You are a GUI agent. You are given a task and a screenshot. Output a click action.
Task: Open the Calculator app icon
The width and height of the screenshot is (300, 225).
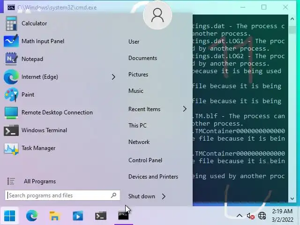click(11, 23)
